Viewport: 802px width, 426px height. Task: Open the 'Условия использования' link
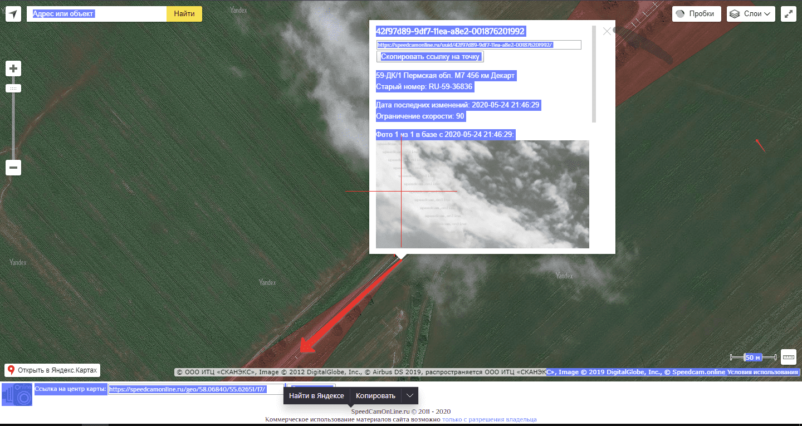pos(763,372)
